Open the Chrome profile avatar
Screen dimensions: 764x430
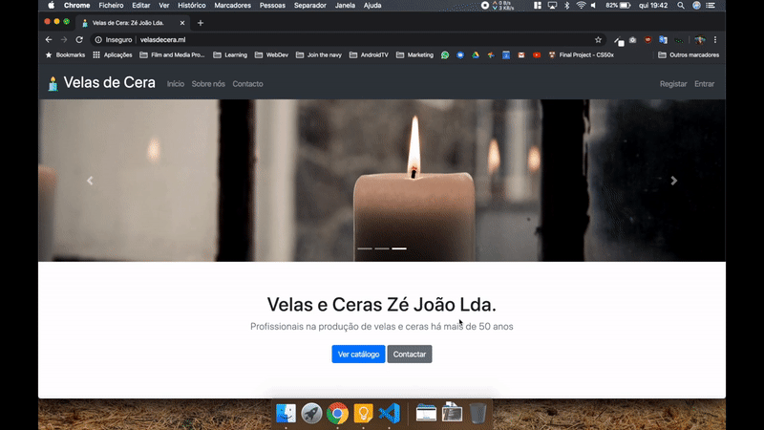pos(700,40)
